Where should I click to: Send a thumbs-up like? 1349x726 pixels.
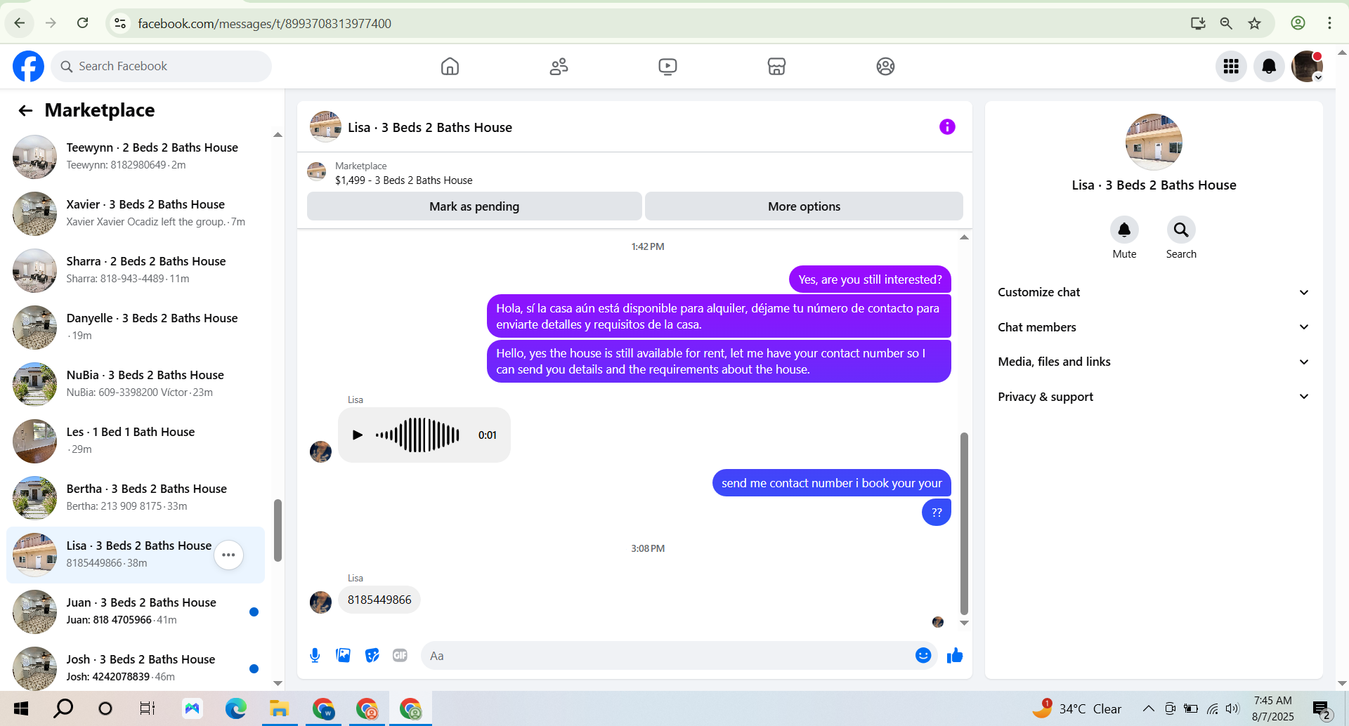(955, 656)
